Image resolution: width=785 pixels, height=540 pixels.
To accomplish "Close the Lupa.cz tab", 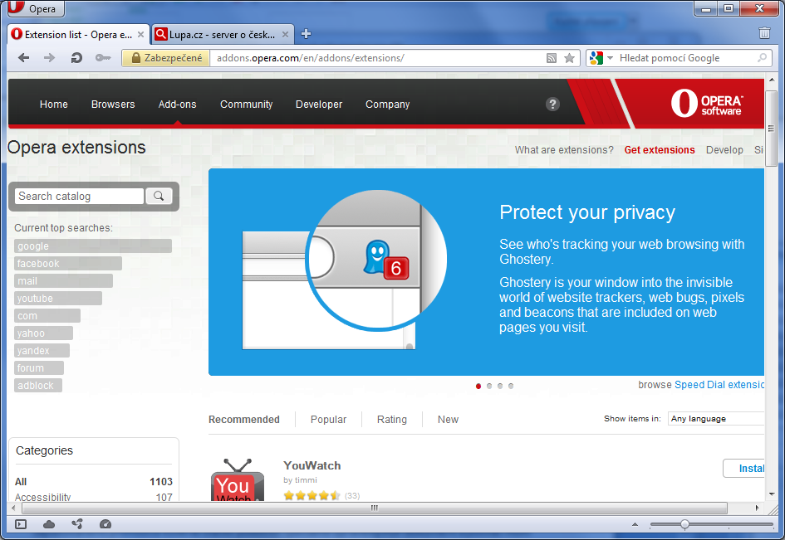I will 286,35.
